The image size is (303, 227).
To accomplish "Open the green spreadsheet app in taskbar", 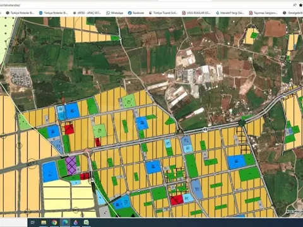I will coord(86,222).
